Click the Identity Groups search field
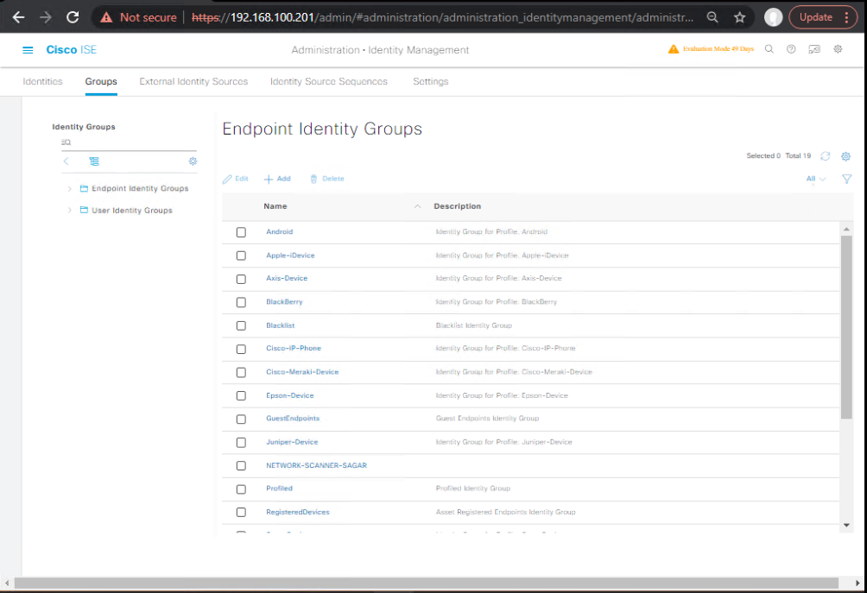 (x=129, y=142)
